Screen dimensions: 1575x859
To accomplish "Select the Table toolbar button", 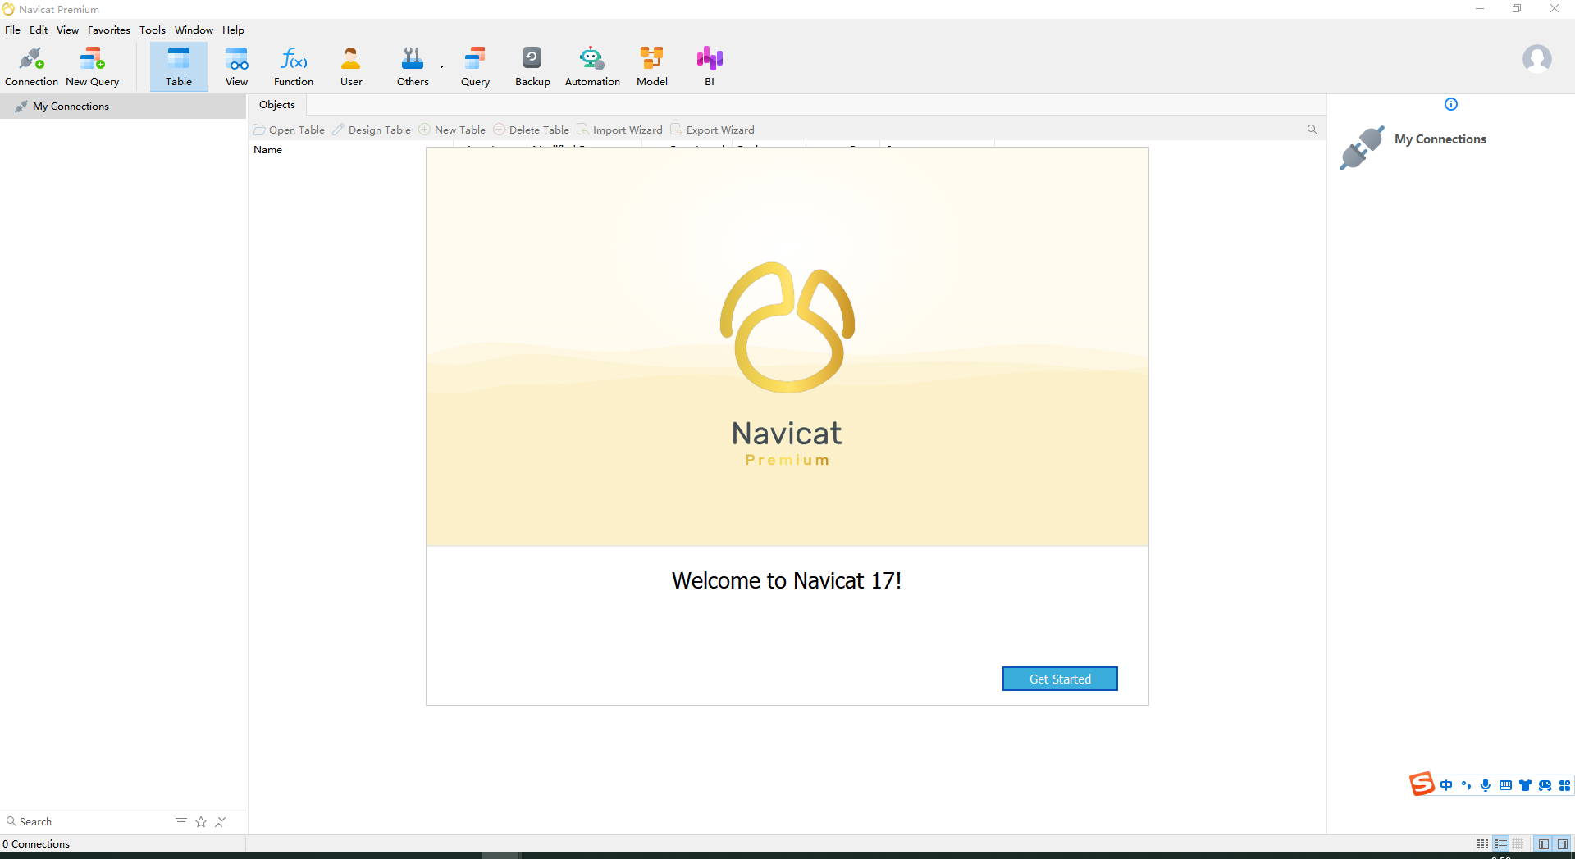I will [179, 66].
